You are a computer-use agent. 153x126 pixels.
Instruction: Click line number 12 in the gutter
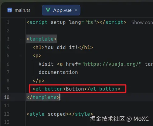7,114
